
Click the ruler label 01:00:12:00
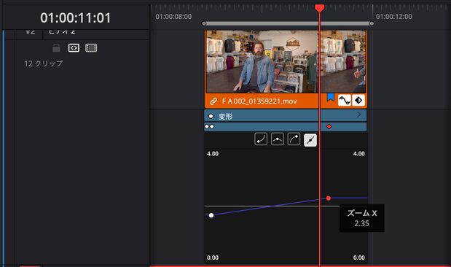[393, 17]
